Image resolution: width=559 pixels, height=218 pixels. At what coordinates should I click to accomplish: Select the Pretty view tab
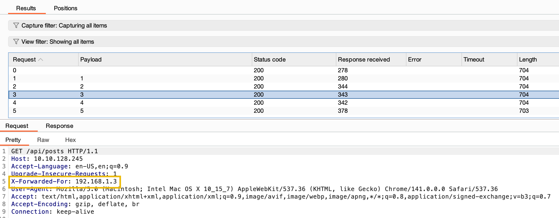tap(13, 140)
